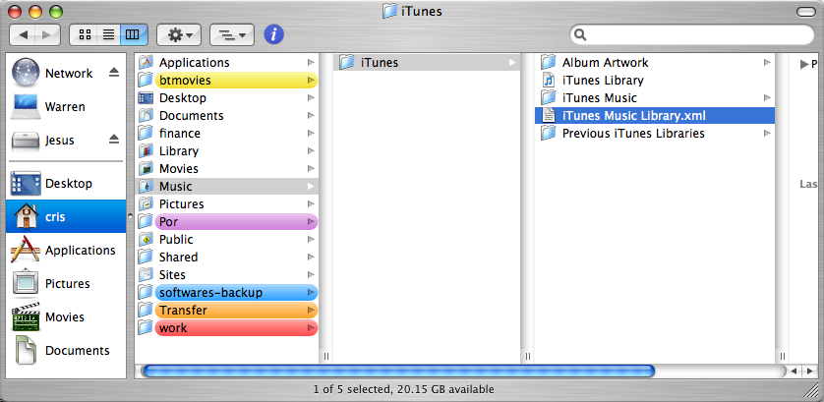Click the first column's resize handle
Viewport: 824px width, 402px height.
[x=326, y=356]
